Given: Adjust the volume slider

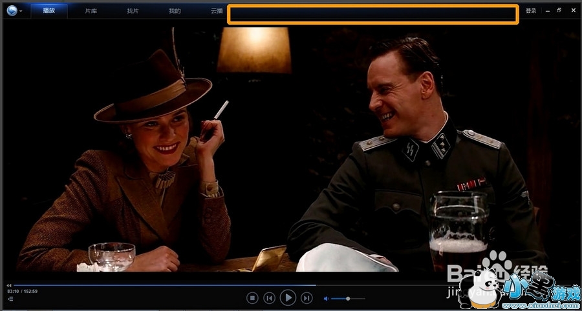Looking at the screenshot, I should 348,298.
